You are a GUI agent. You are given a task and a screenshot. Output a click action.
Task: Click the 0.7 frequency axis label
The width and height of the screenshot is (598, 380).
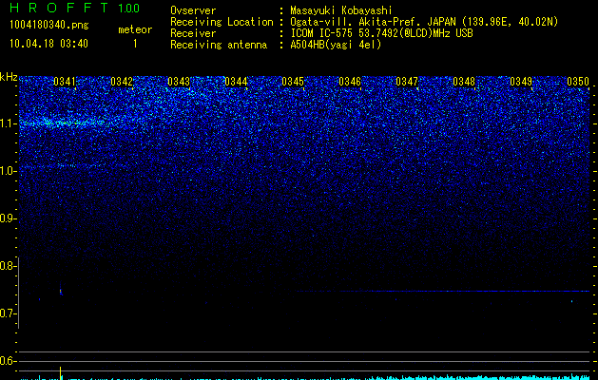(x=9, y=313)
